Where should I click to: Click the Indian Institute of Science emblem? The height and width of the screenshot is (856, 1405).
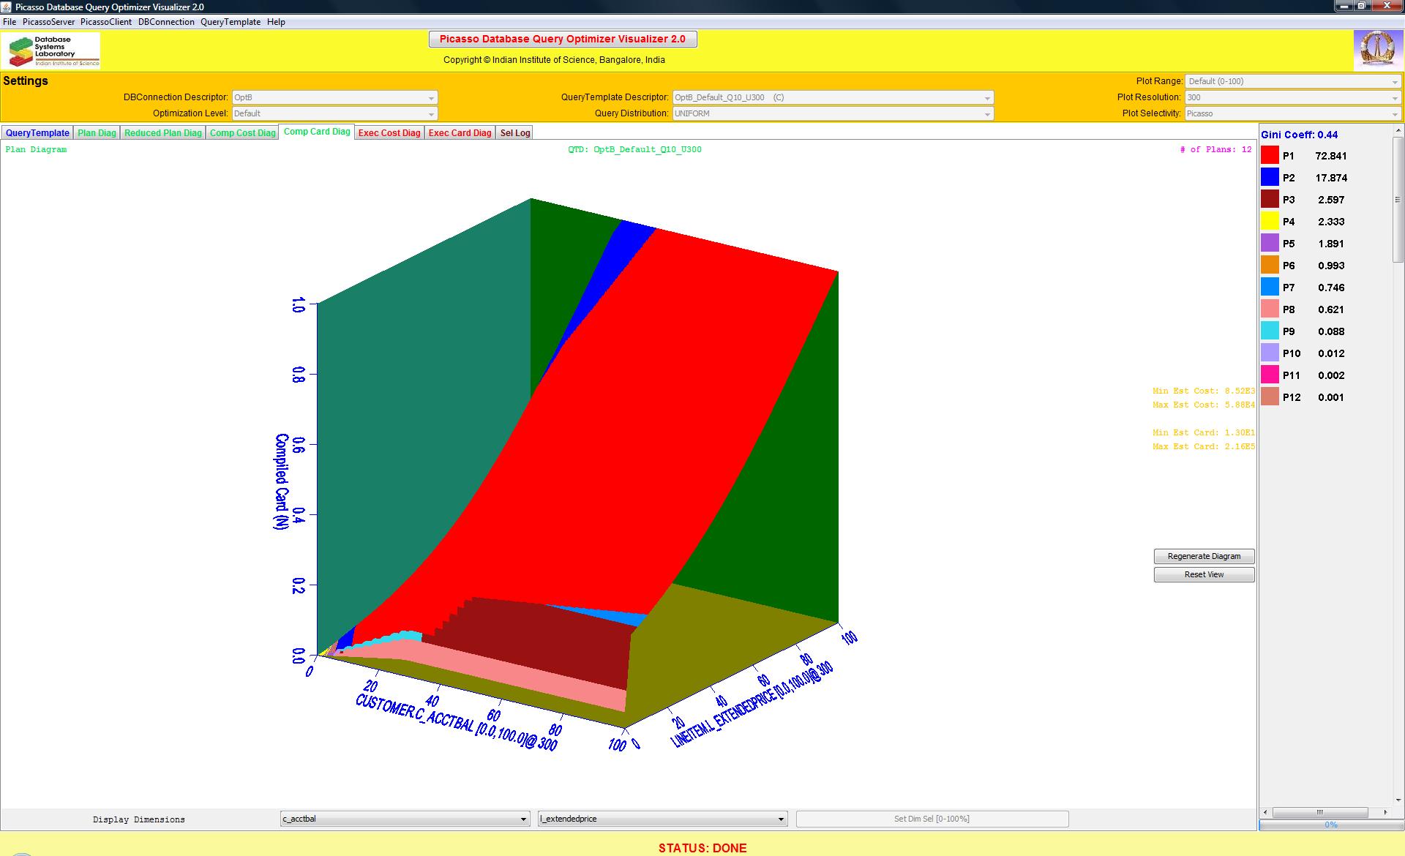tap(1377, 50)
